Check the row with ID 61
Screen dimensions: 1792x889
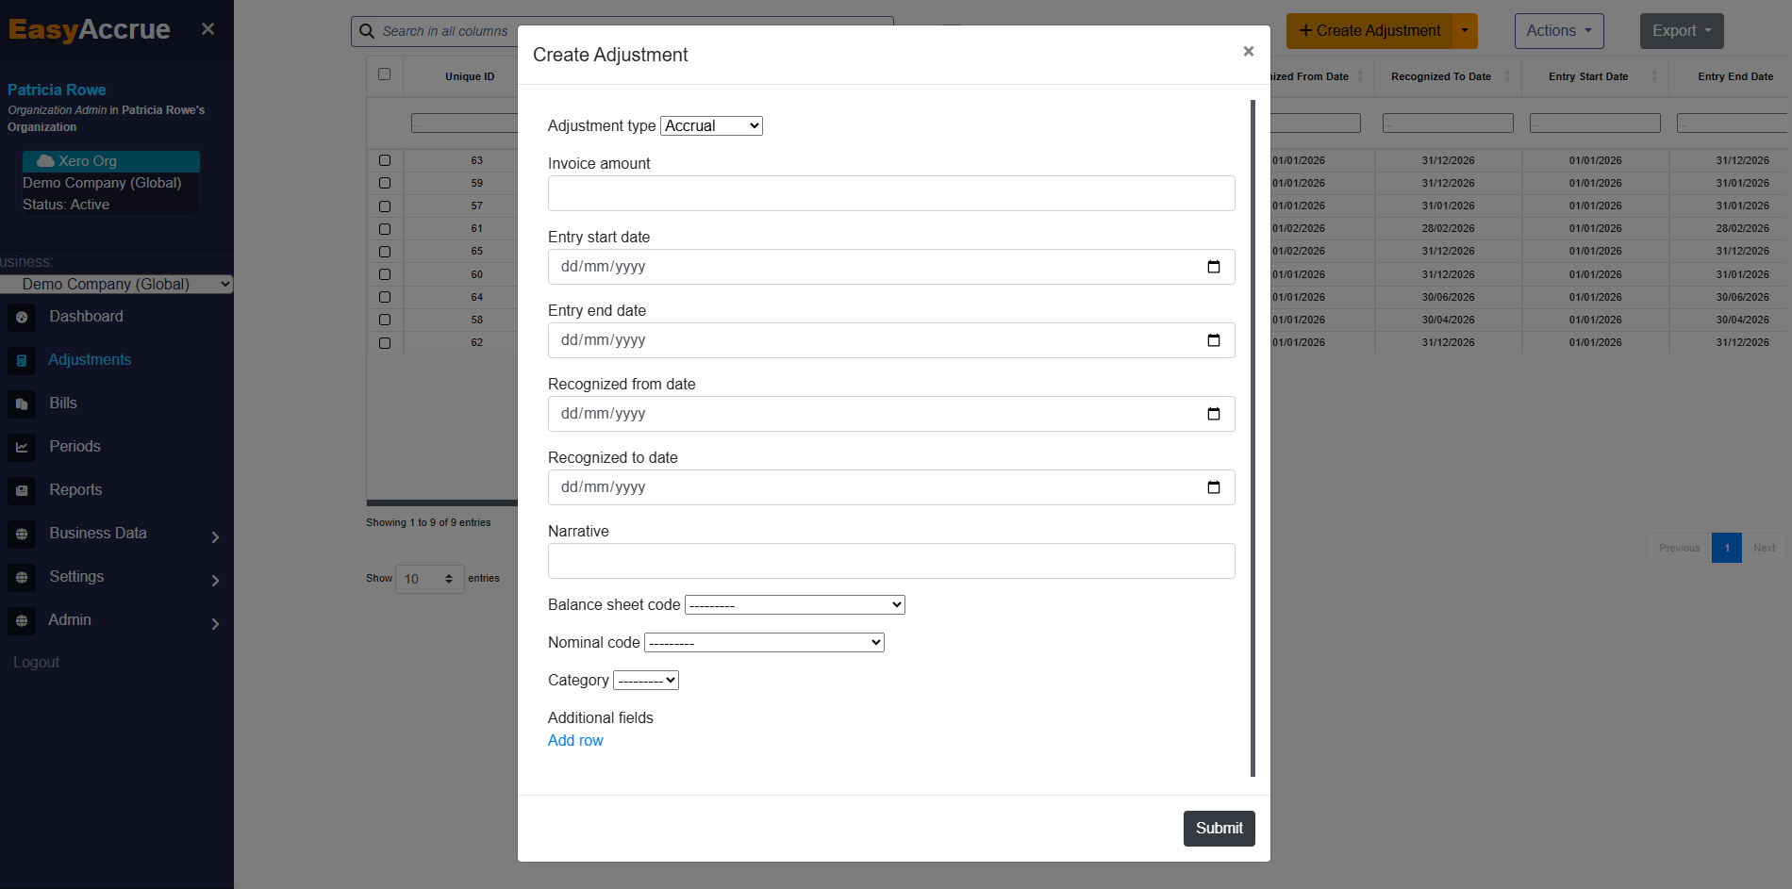pyautogui.click(x=385, y=229)
